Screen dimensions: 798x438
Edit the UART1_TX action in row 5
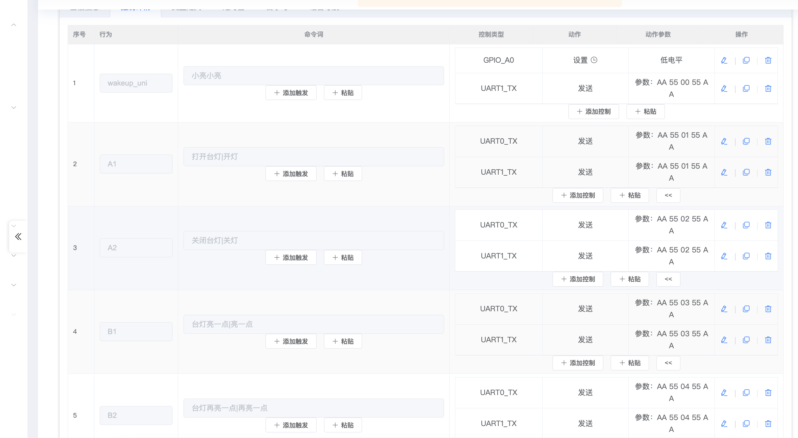(x=724, y=424)
